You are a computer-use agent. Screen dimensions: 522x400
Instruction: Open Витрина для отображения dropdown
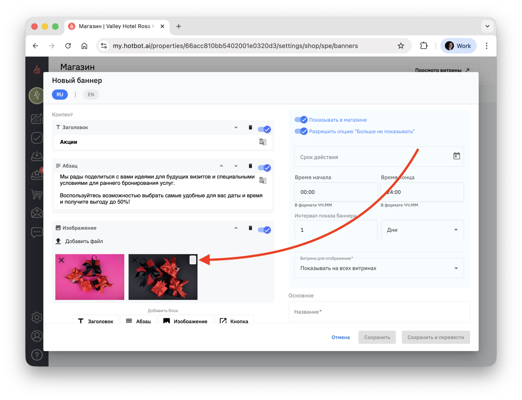pyautogui.click(x=379, y=268)
